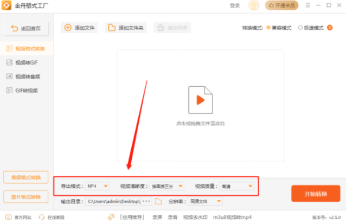Open the hamburger menu icon
This screenshot has height=224, width=346.
point(308,5)
